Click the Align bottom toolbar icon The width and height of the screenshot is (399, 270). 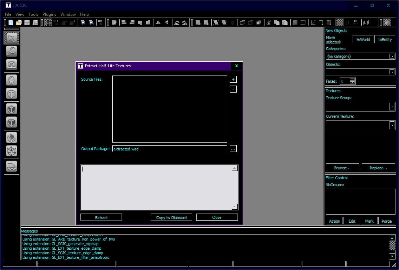[148, 22]
